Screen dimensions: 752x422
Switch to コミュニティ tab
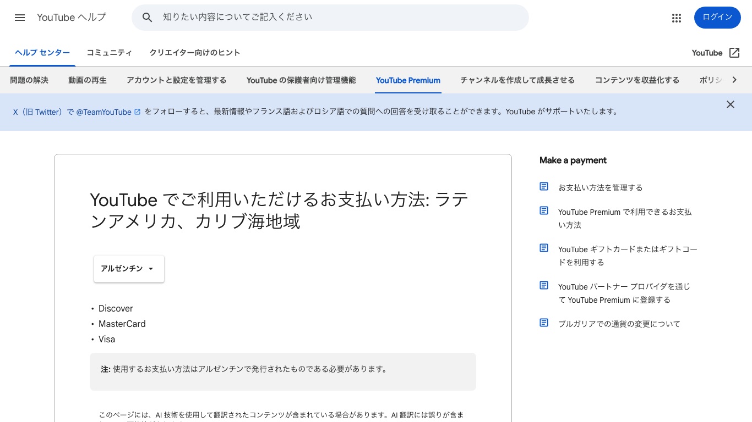click(109, 53)
